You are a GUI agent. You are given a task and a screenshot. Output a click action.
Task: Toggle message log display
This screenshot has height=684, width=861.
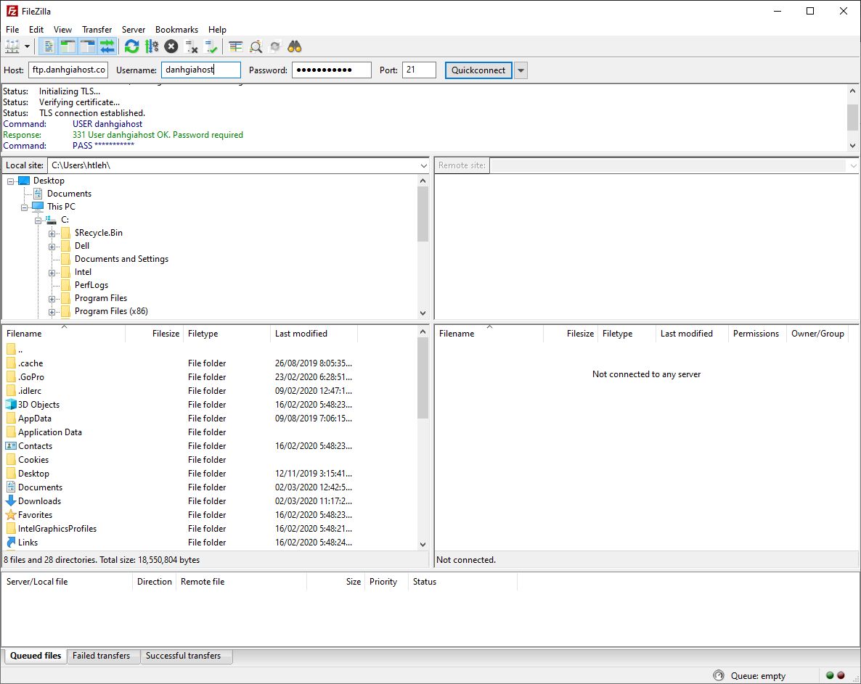49,47
